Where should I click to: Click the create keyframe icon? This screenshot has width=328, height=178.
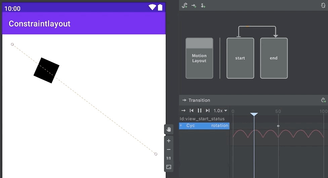[323, 100]
